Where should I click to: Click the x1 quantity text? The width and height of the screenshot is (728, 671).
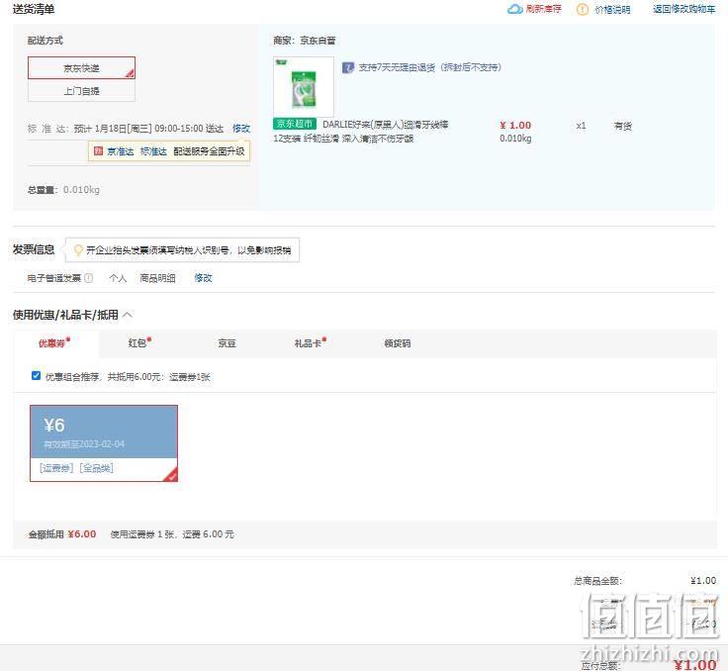pos(581,126)
